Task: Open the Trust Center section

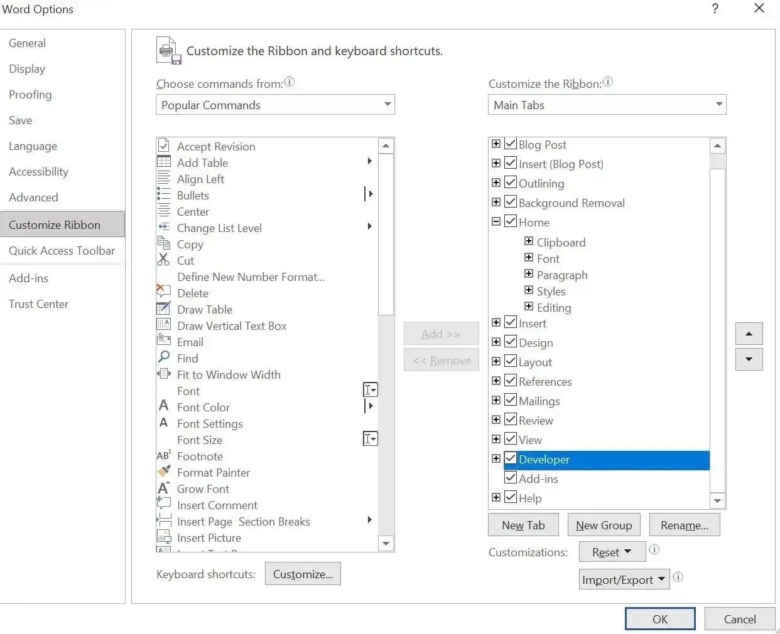Action: click(x=38, y=304)
